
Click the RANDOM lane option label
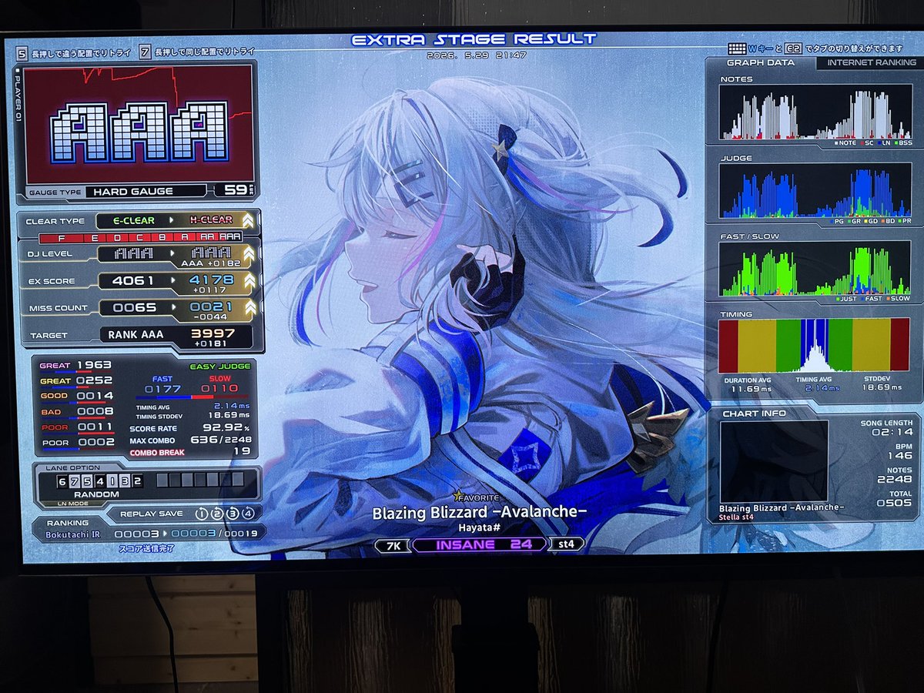(96, 494)
